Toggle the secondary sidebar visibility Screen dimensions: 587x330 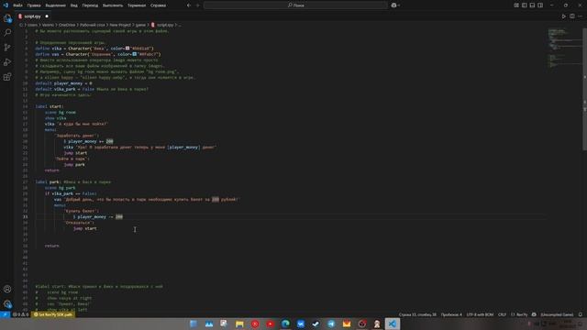[x=540, y=5]
